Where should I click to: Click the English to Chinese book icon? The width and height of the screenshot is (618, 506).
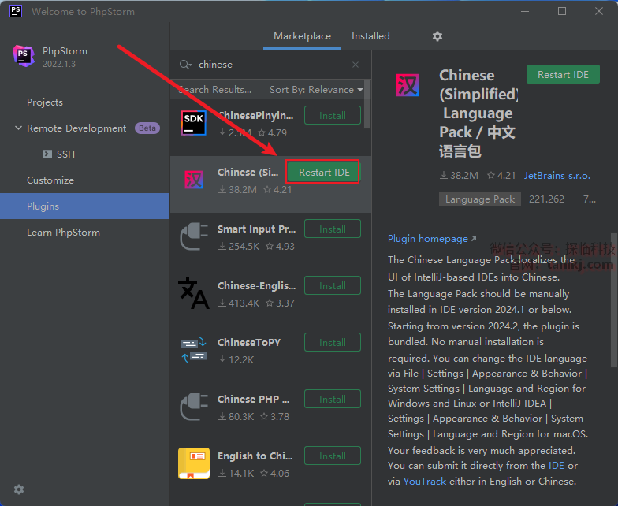194,463
